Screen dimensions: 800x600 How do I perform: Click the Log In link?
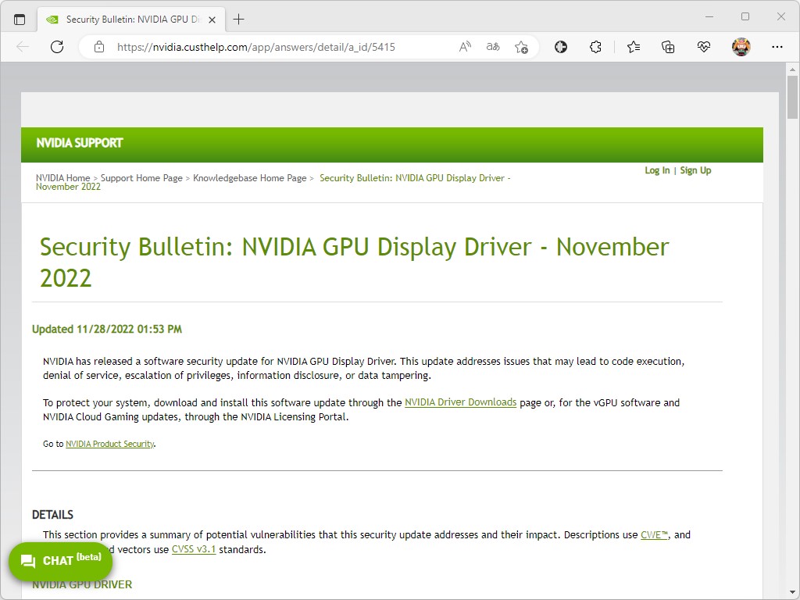[657, 170]
